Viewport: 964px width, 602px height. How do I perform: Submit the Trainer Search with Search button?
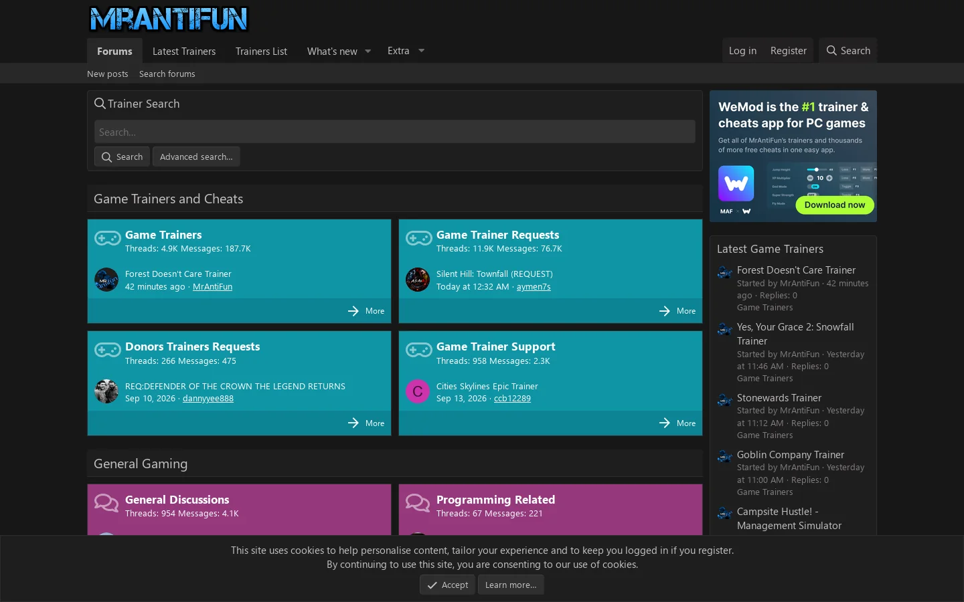(x=122, y=157)
